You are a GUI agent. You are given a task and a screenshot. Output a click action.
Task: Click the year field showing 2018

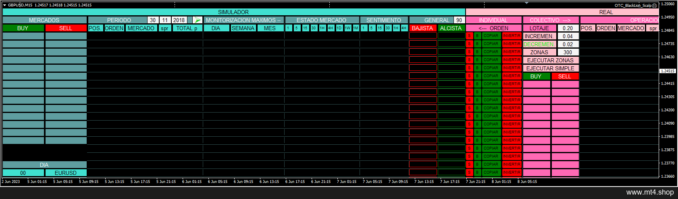179,20
